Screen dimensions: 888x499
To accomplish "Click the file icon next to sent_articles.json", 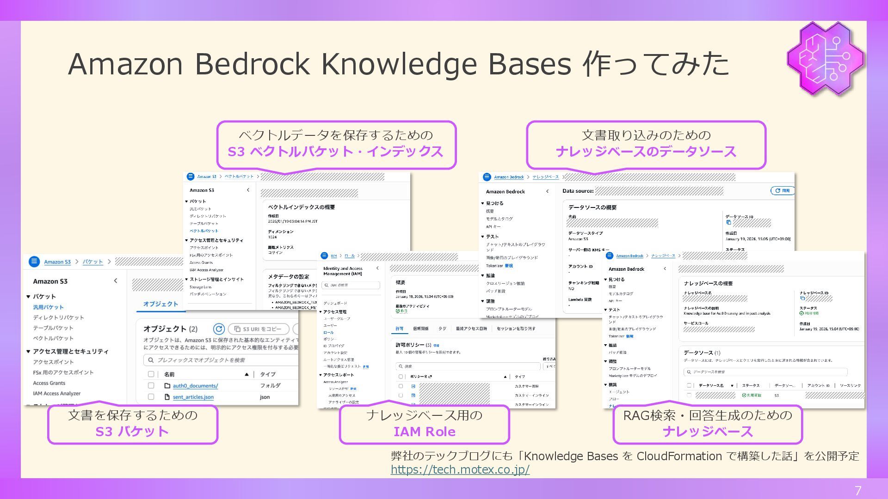I will pos(167,397).
